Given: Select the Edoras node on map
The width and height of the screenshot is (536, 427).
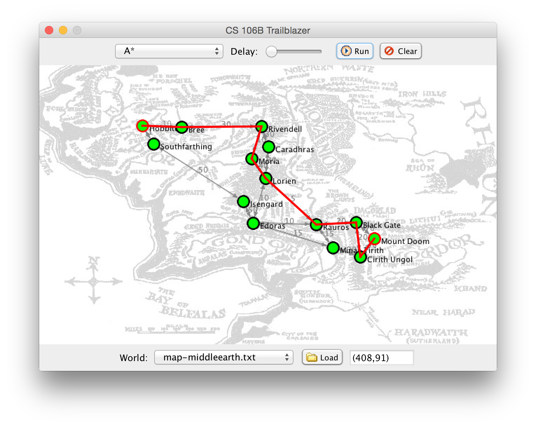Looking at the screenshot, I should click(x=253, y=223).
